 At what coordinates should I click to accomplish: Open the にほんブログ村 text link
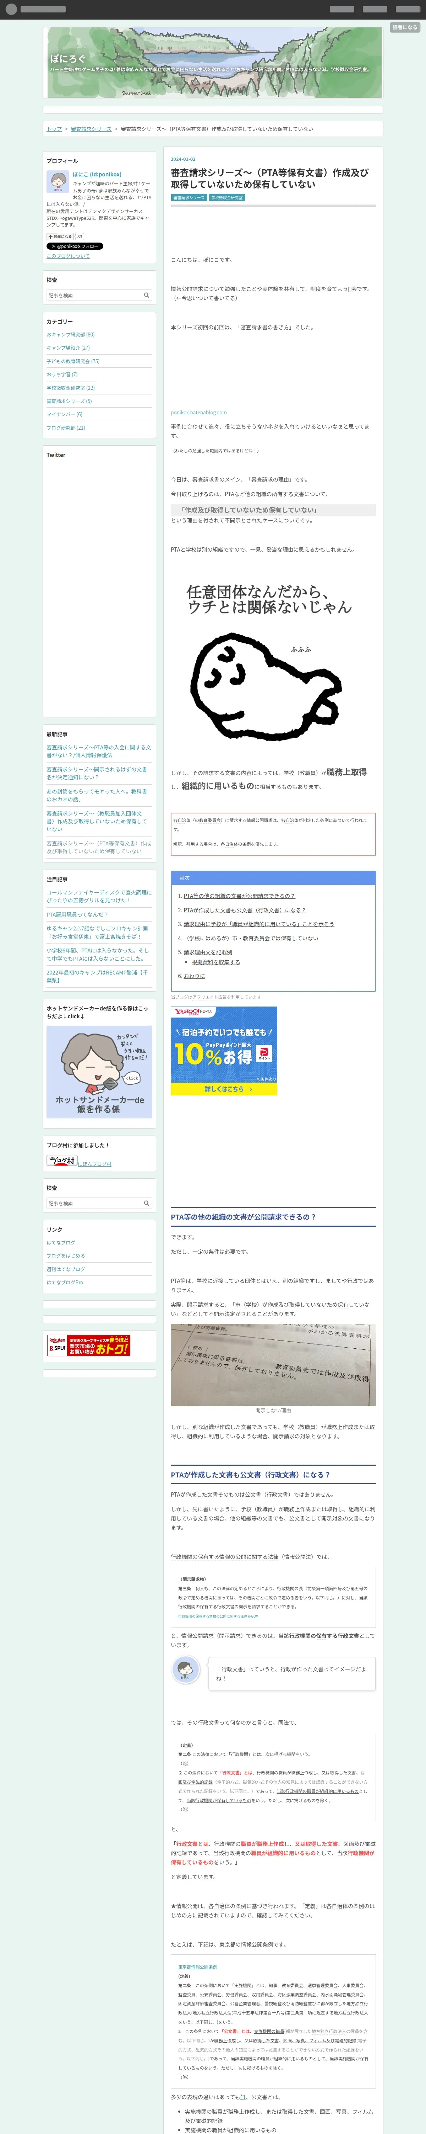94,1164
